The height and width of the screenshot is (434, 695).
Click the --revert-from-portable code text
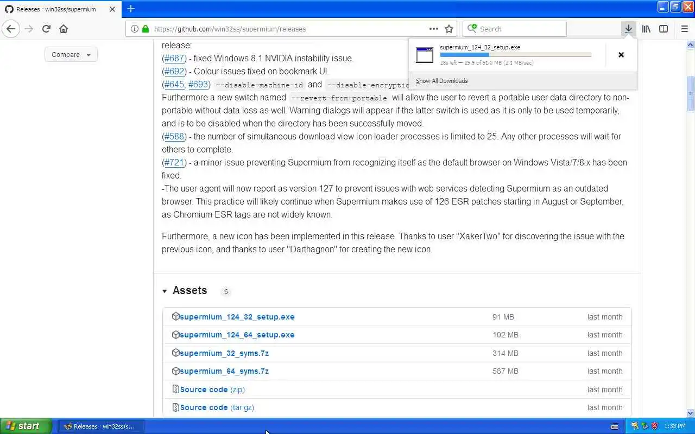click(339, 98)
